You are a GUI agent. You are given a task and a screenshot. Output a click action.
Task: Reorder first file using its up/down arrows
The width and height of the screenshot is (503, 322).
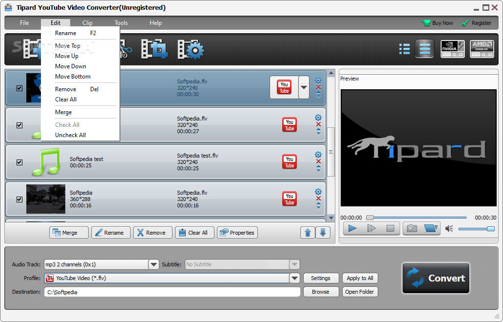click(318, 95)
